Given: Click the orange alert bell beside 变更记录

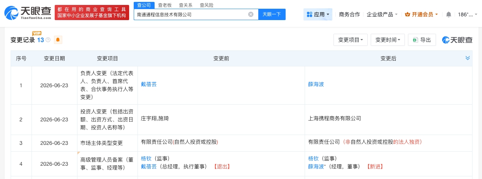Looking at the screenshot, I should (58, 40).
